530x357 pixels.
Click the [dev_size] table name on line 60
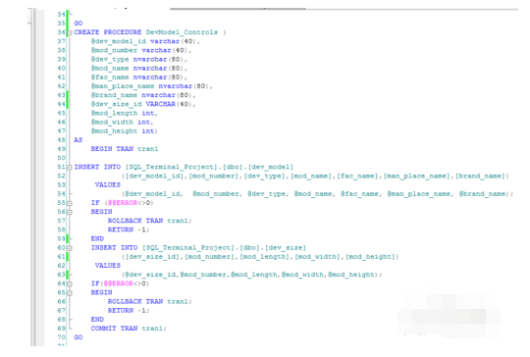pos(286,247)
